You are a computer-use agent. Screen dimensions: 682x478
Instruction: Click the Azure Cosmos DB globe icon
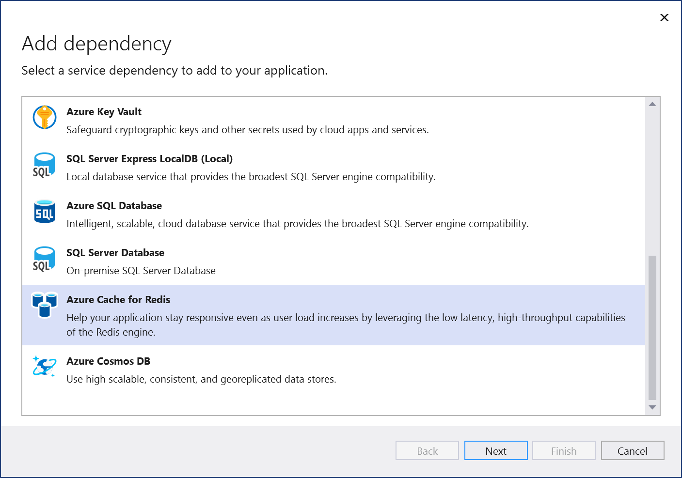(44, 367)
